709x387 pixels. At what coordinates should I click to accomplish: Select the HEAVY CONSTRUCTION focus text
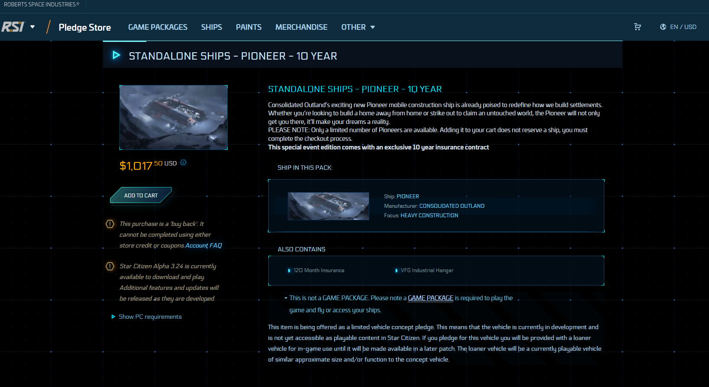tap(429, 216)
